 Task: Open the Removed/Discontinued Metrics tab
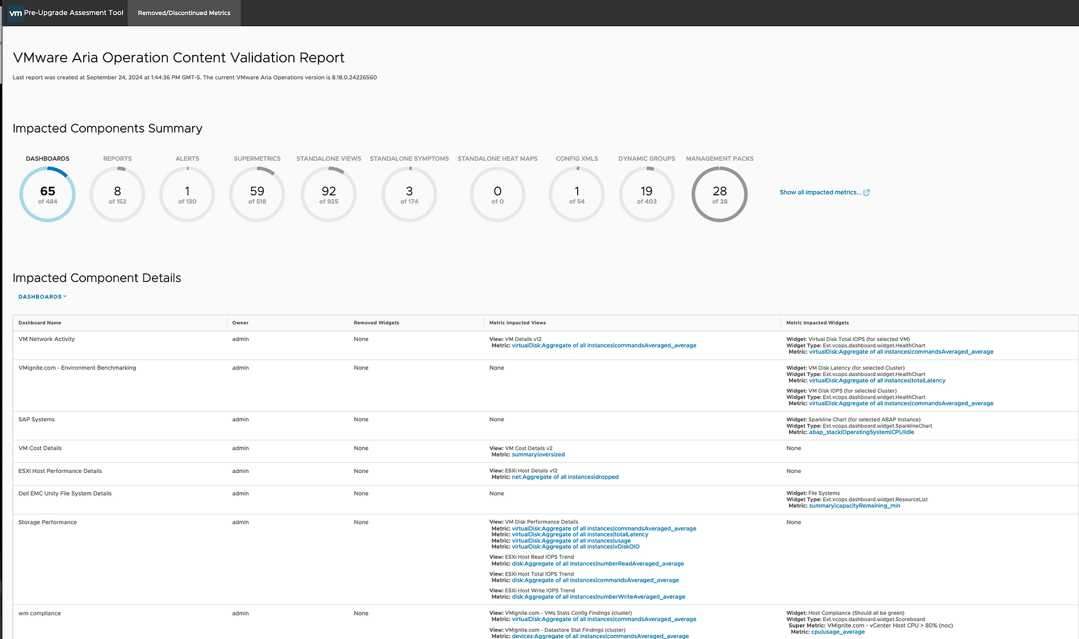[x=184, y=13]
